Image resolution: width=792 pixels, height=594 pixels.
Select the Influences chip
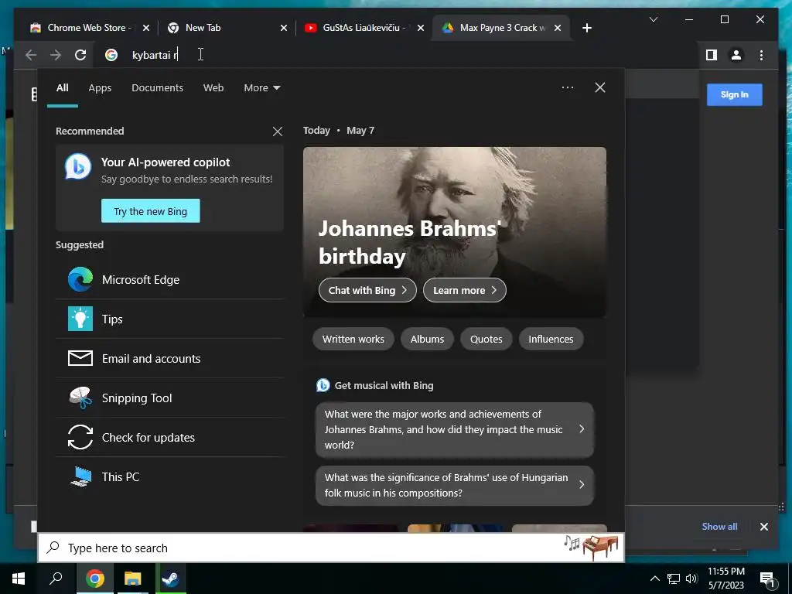(x=551, y=340)
